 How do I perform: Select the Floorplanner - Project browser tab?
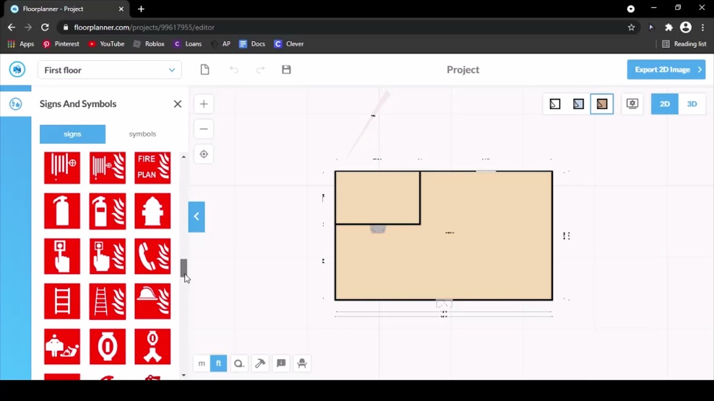pos(67,9)
